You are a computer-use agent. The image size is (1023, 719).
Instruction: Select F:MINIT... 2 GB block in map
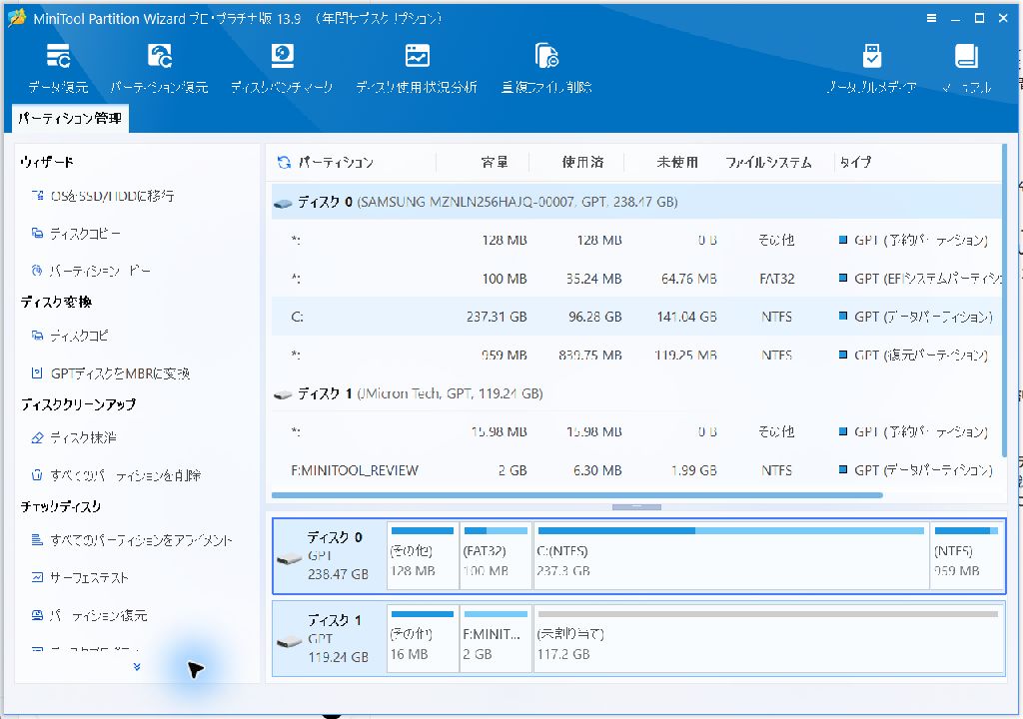pos(496,639)
